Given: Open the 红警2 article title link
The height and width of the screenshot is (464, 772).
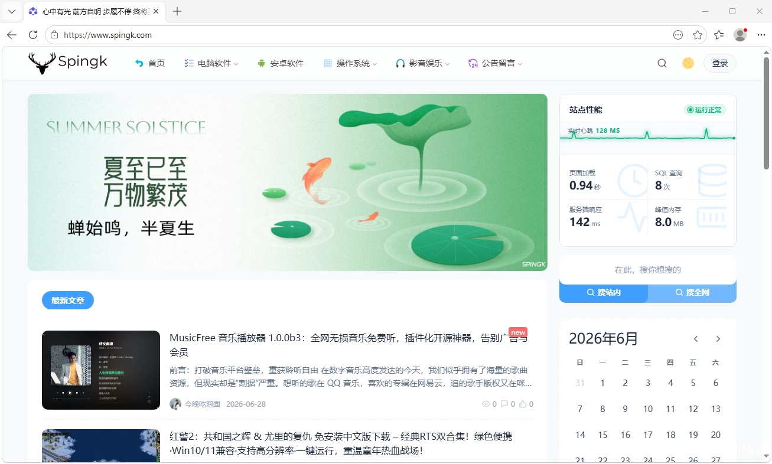Looking at the screenshot, I should coord(341,443).
